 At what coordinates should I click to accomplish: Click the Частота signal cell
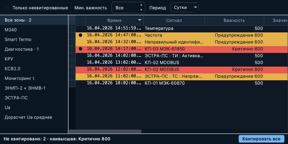174,35
